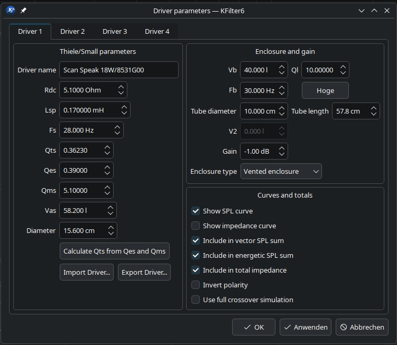
Task: Enable Show impedance curve
Action: [196, 226]
